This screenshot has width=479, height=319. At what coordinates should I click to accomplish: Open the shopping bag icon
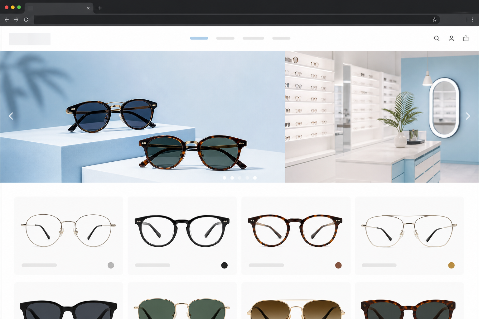(x=466, y=38)
